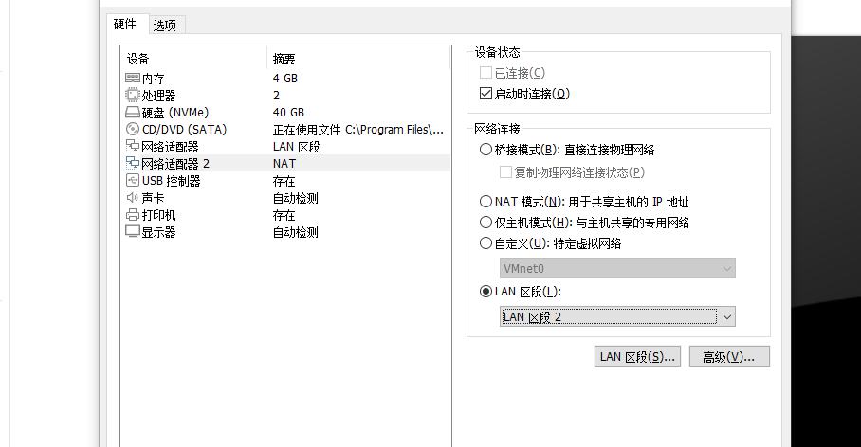Select the USB 控制器 row label

172,181
